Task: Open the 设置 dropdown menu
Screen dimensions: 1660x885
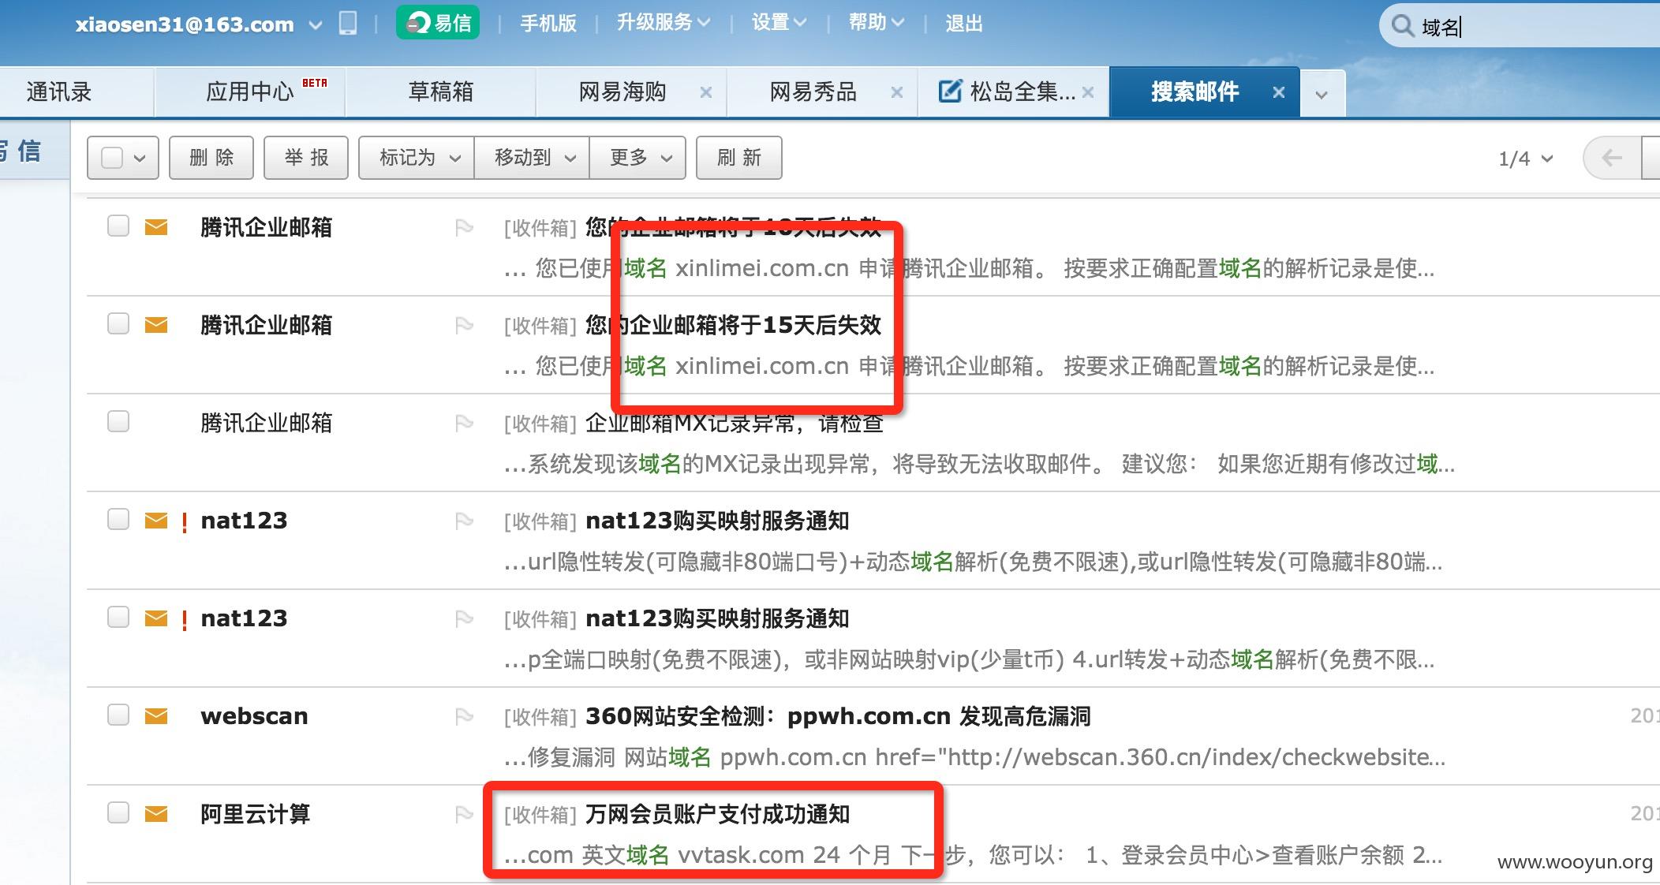Action: pyautogui.click(x=779, y=23)
